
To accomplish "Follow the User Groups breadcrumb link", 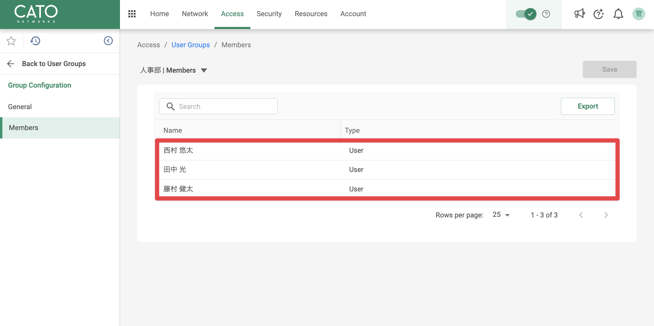I will coord(191,45).
